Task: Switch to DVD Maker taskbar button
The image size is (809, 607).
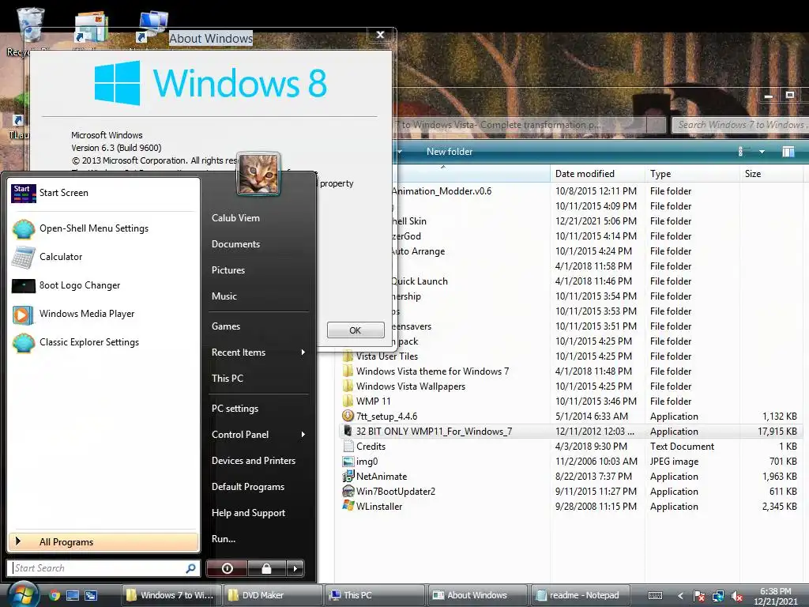Action: 273,595
